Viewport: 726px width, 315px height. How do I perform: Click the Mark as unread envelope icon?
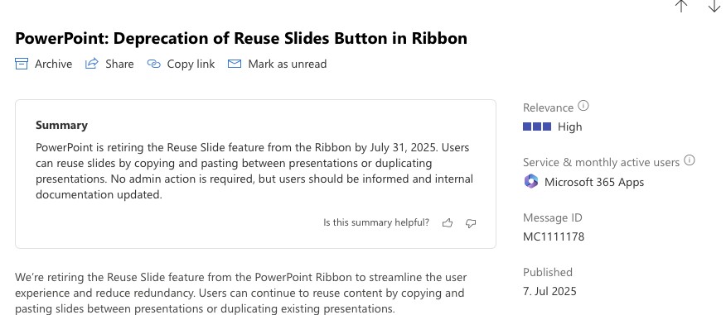pos(235,64)
